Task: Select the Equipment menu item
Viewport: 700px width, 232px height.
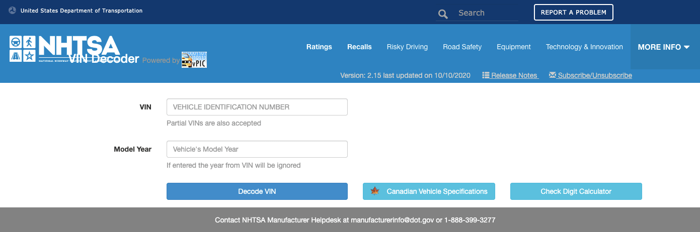Action: point(514,47)
